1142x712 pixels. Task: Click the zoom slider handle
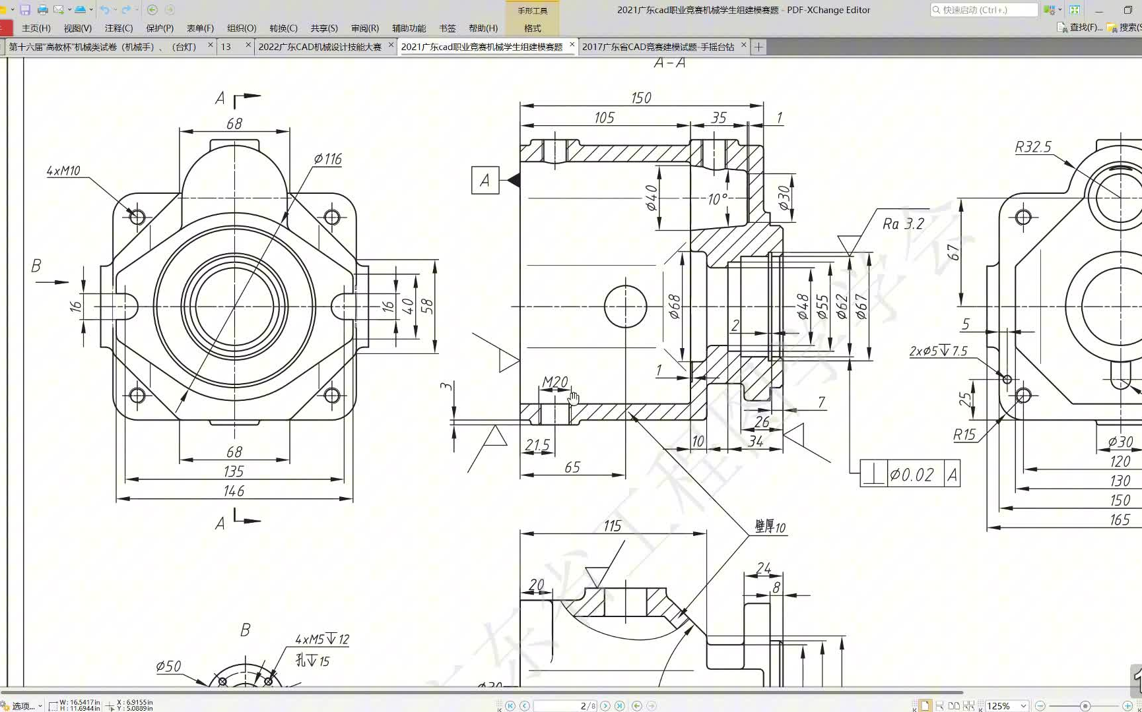1085,705
